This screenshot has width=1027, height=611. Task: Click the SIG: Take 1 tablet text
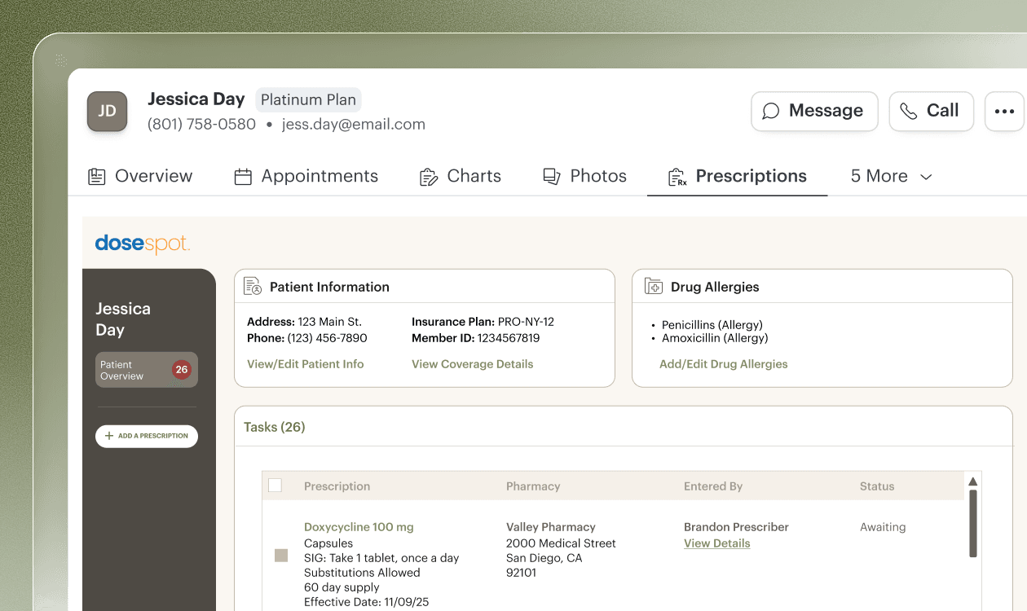[x=381, y=558]
